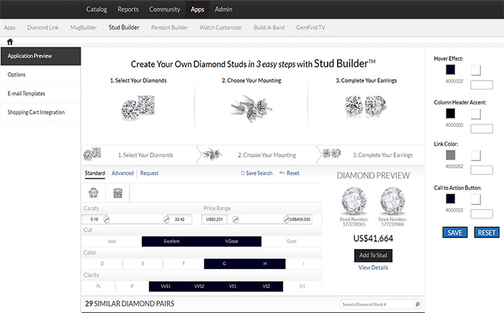The height and width of the screenshot is (313, 504).
Task: Toggle clarity grade SI1
Action: coord(302,286)
